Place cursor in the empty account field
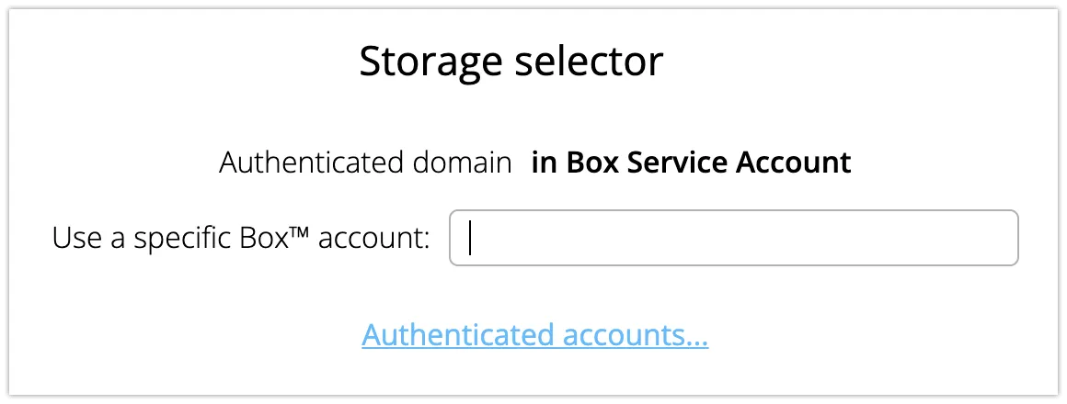 click(x=733, y=239)
